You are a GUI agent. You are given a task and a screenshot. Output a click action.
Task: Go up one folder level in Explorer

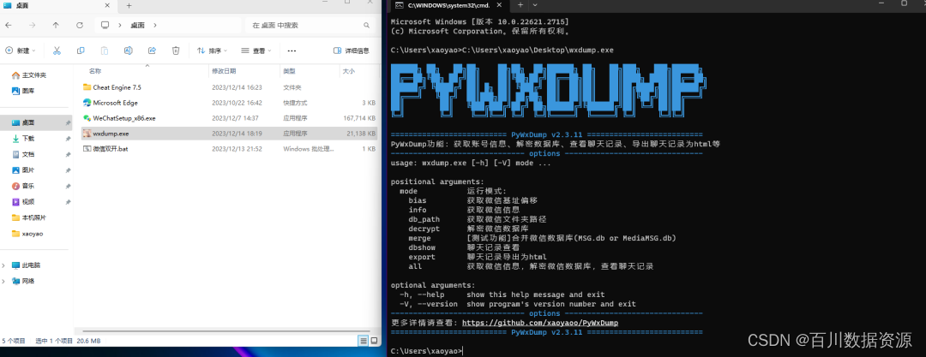(x=56, y=26)
